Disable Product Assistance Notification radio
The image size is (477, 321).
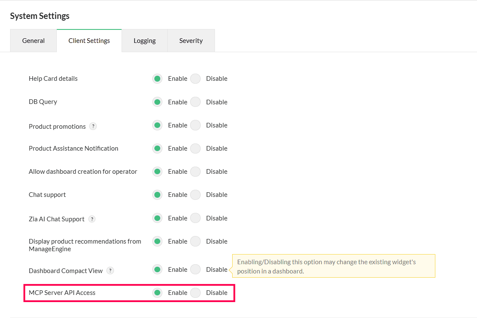195,149
